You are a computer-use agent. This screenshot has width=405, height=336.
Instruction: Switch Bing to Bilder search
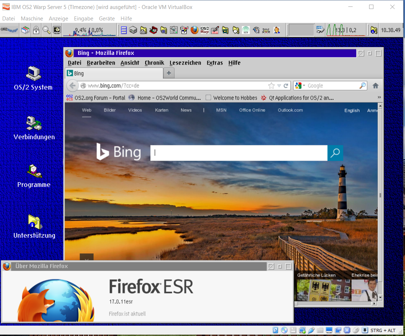tap(110, 110)
